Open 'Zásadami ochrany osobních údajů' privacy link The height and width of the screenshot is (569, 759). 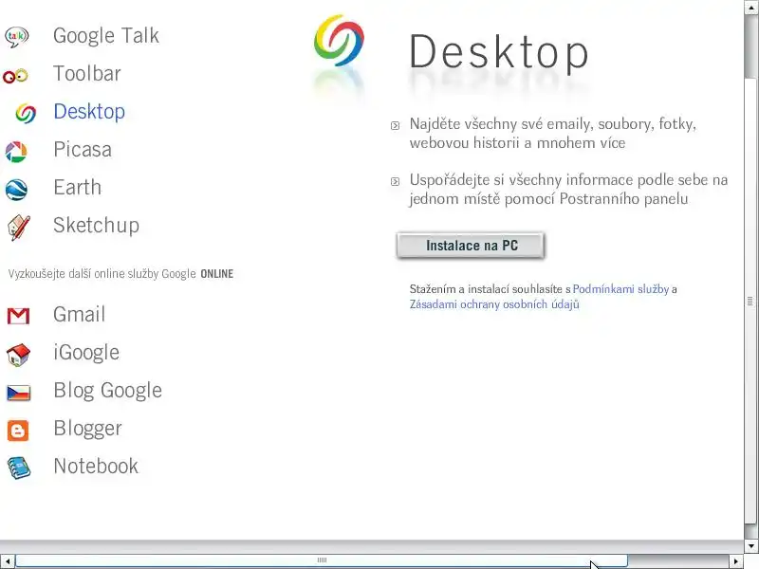pyautogui.click(x=494, y=304)
